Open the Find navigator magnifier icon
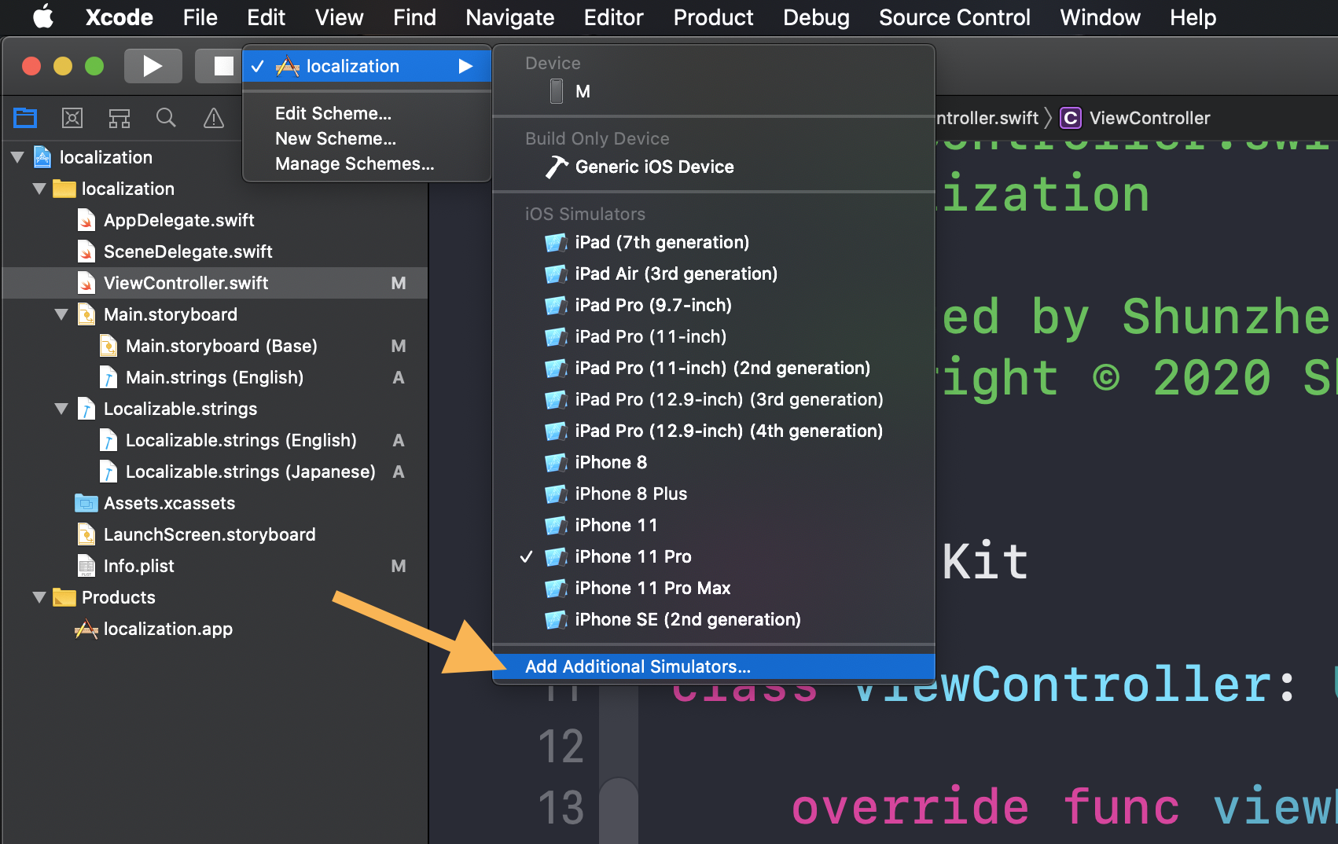 (166, 118)
